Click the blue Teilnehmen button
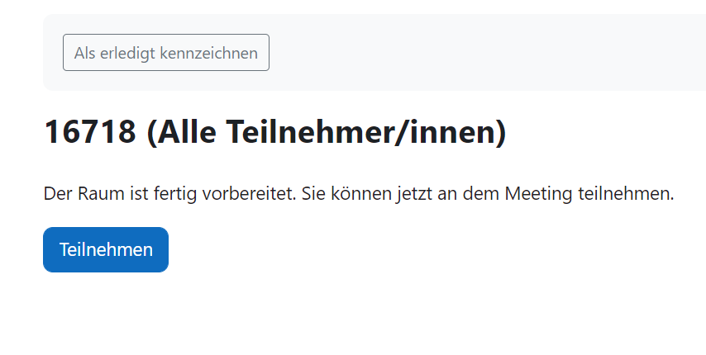Image resolution: width=706 pixels, height=355 pixels. (106, 249)
